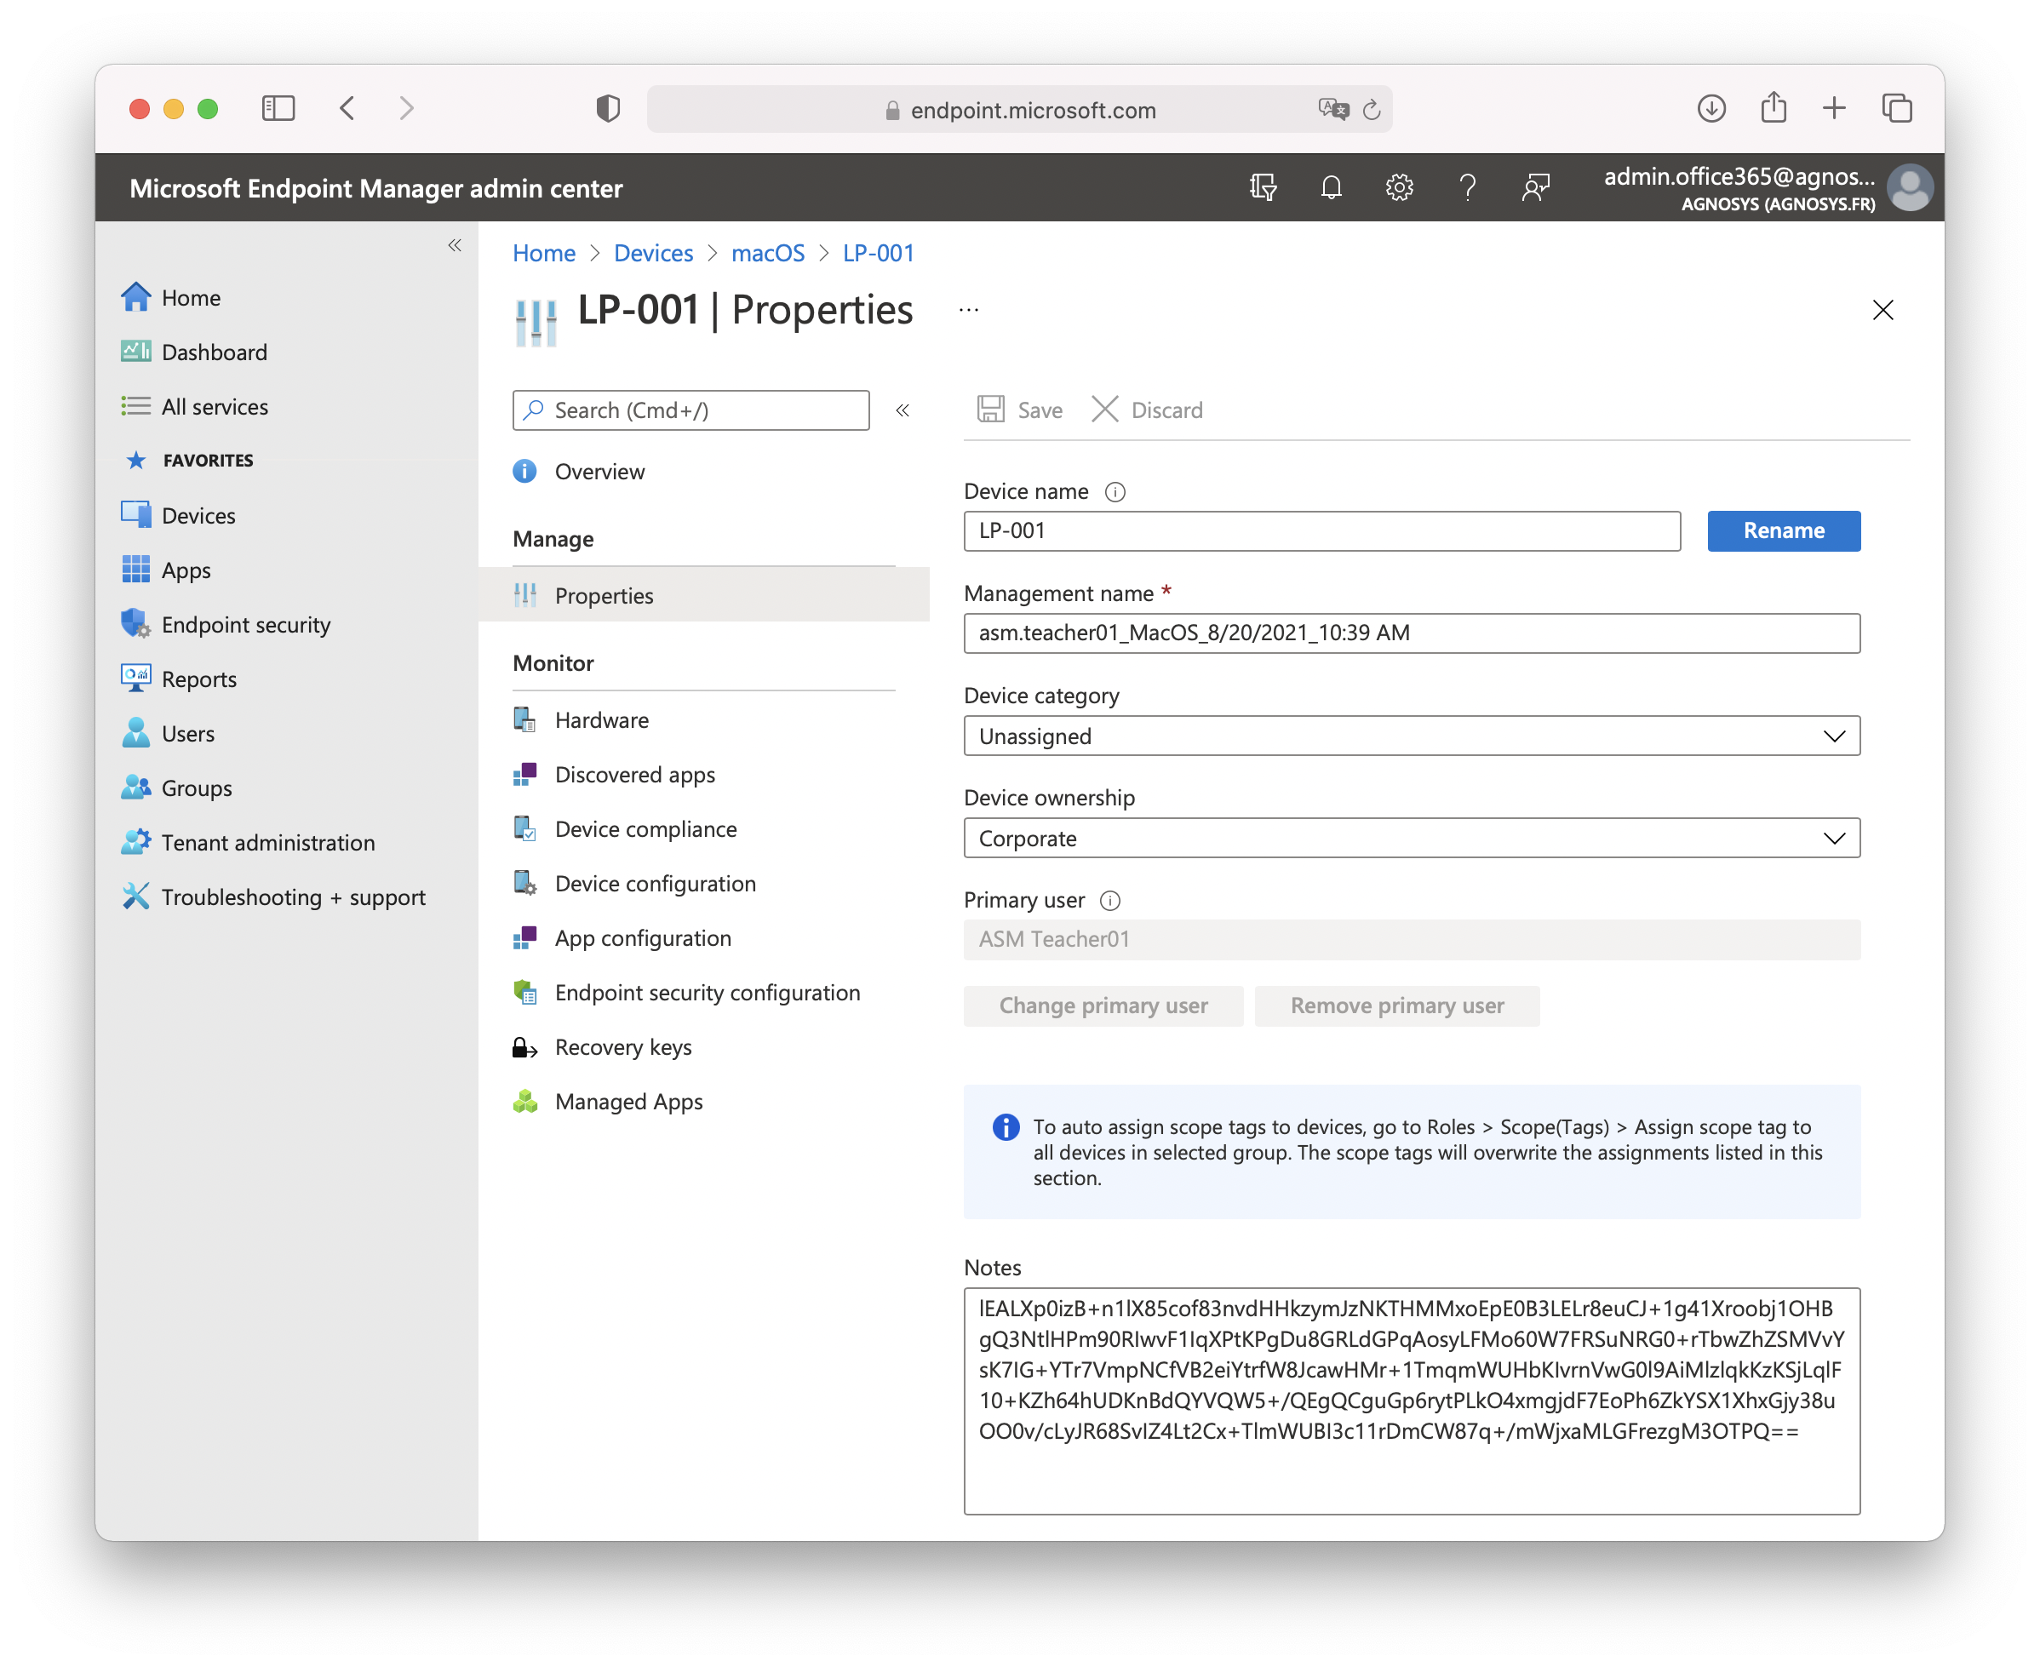Click Safari's privacy shield icon
The width and height of the screenshot is (2040, 1667).
pyautogui.click(x=607, y=108)
